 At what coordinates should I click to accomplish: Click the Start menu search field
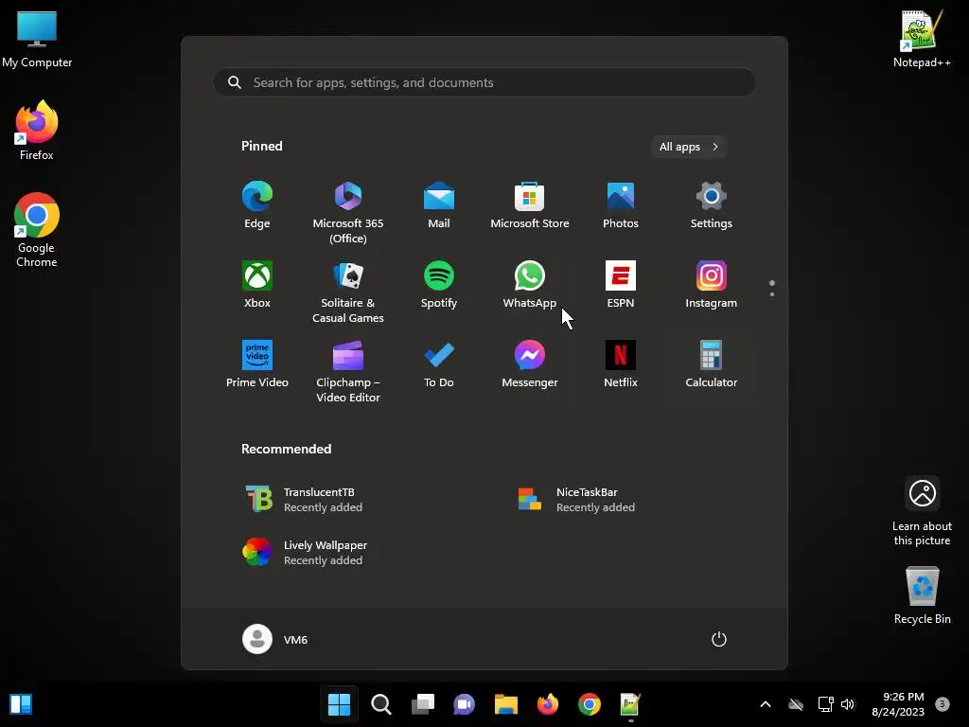pyautogui.click(x=484, y=82)
